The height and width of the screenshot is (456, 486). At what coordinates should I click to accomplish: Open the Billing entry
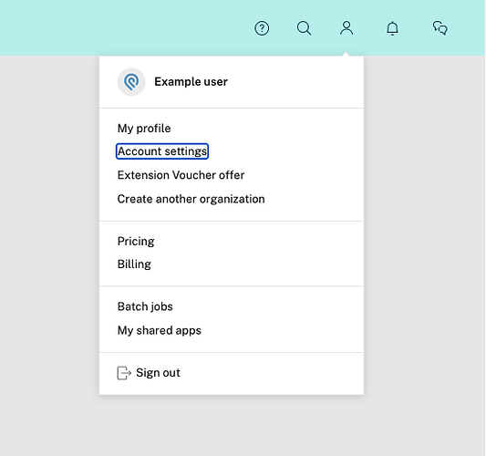(x=134, y=264)
